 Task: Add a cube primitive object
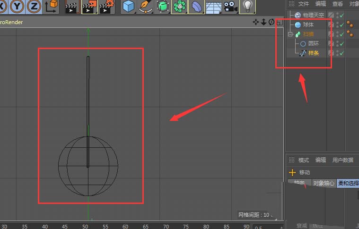coord(129,6)
